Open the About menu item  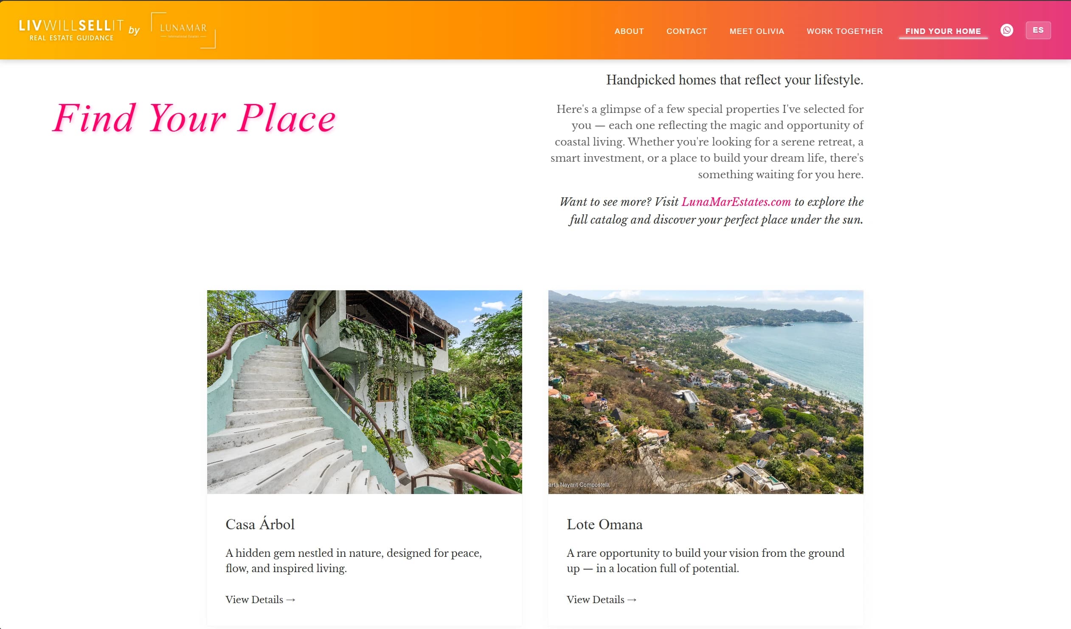tap(629, 31)
